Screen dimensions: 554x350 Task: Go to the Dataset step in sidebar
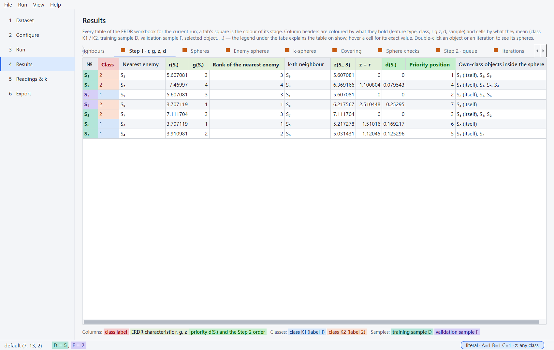coord(37,20)
